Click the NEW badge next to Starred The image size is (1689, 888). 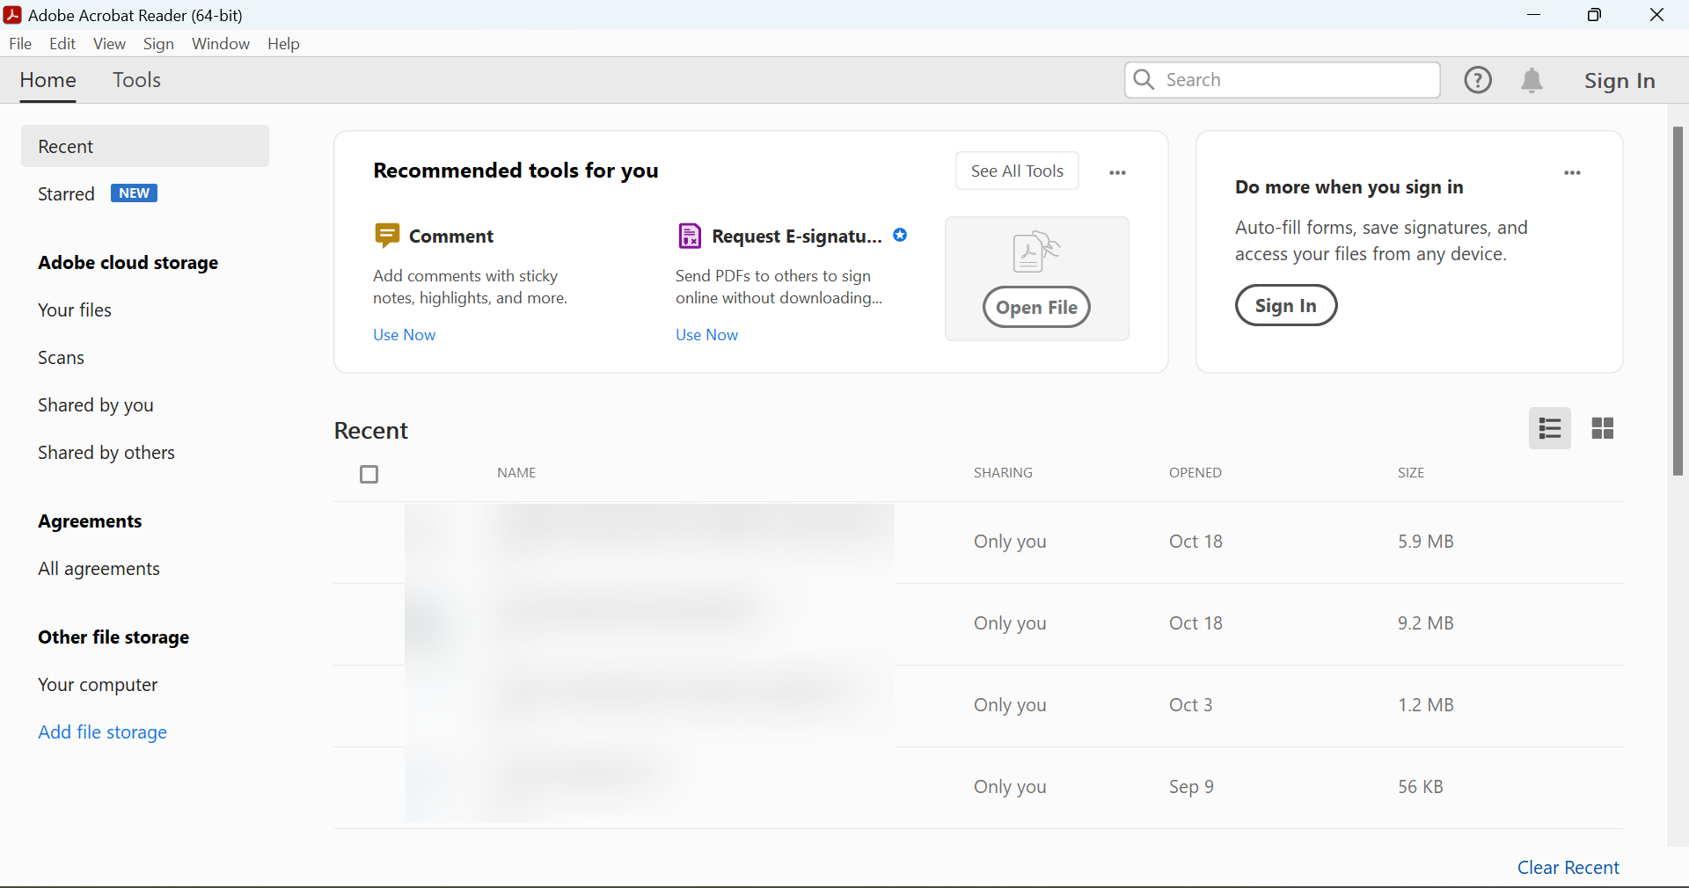click(x=134, y=193)
